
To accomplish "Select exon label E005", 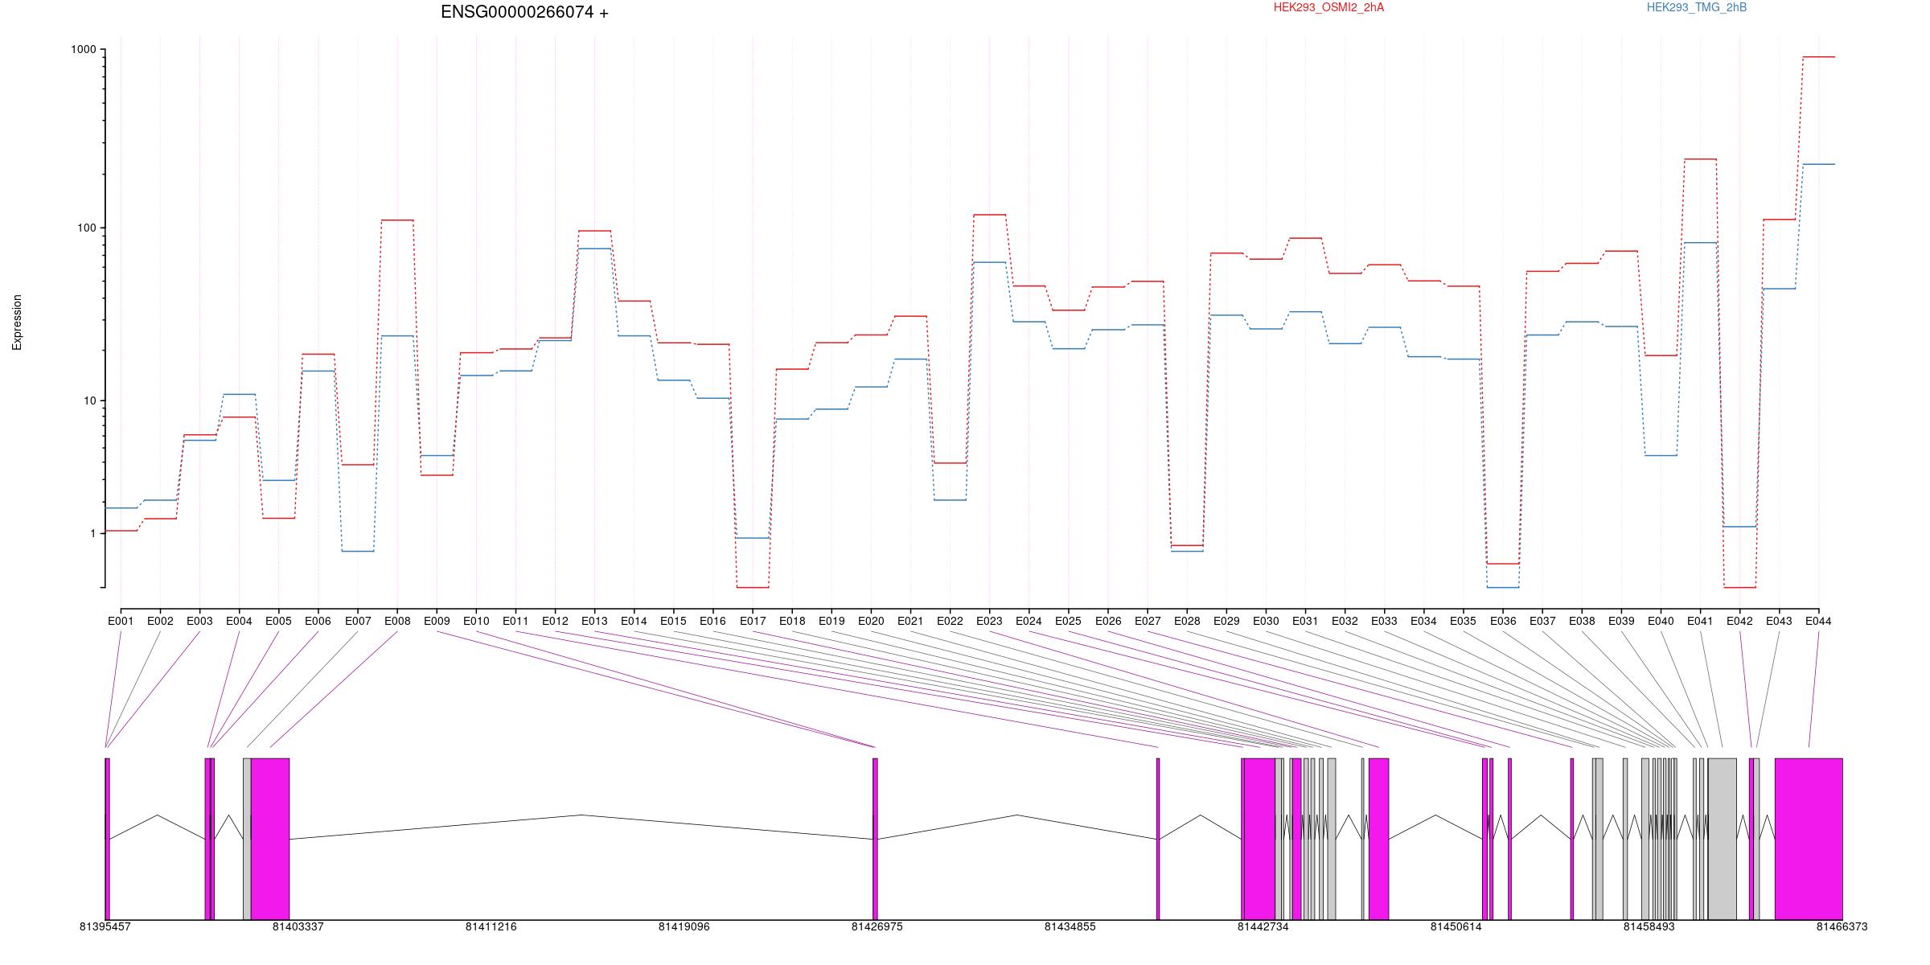I will (x=278, y=621).
